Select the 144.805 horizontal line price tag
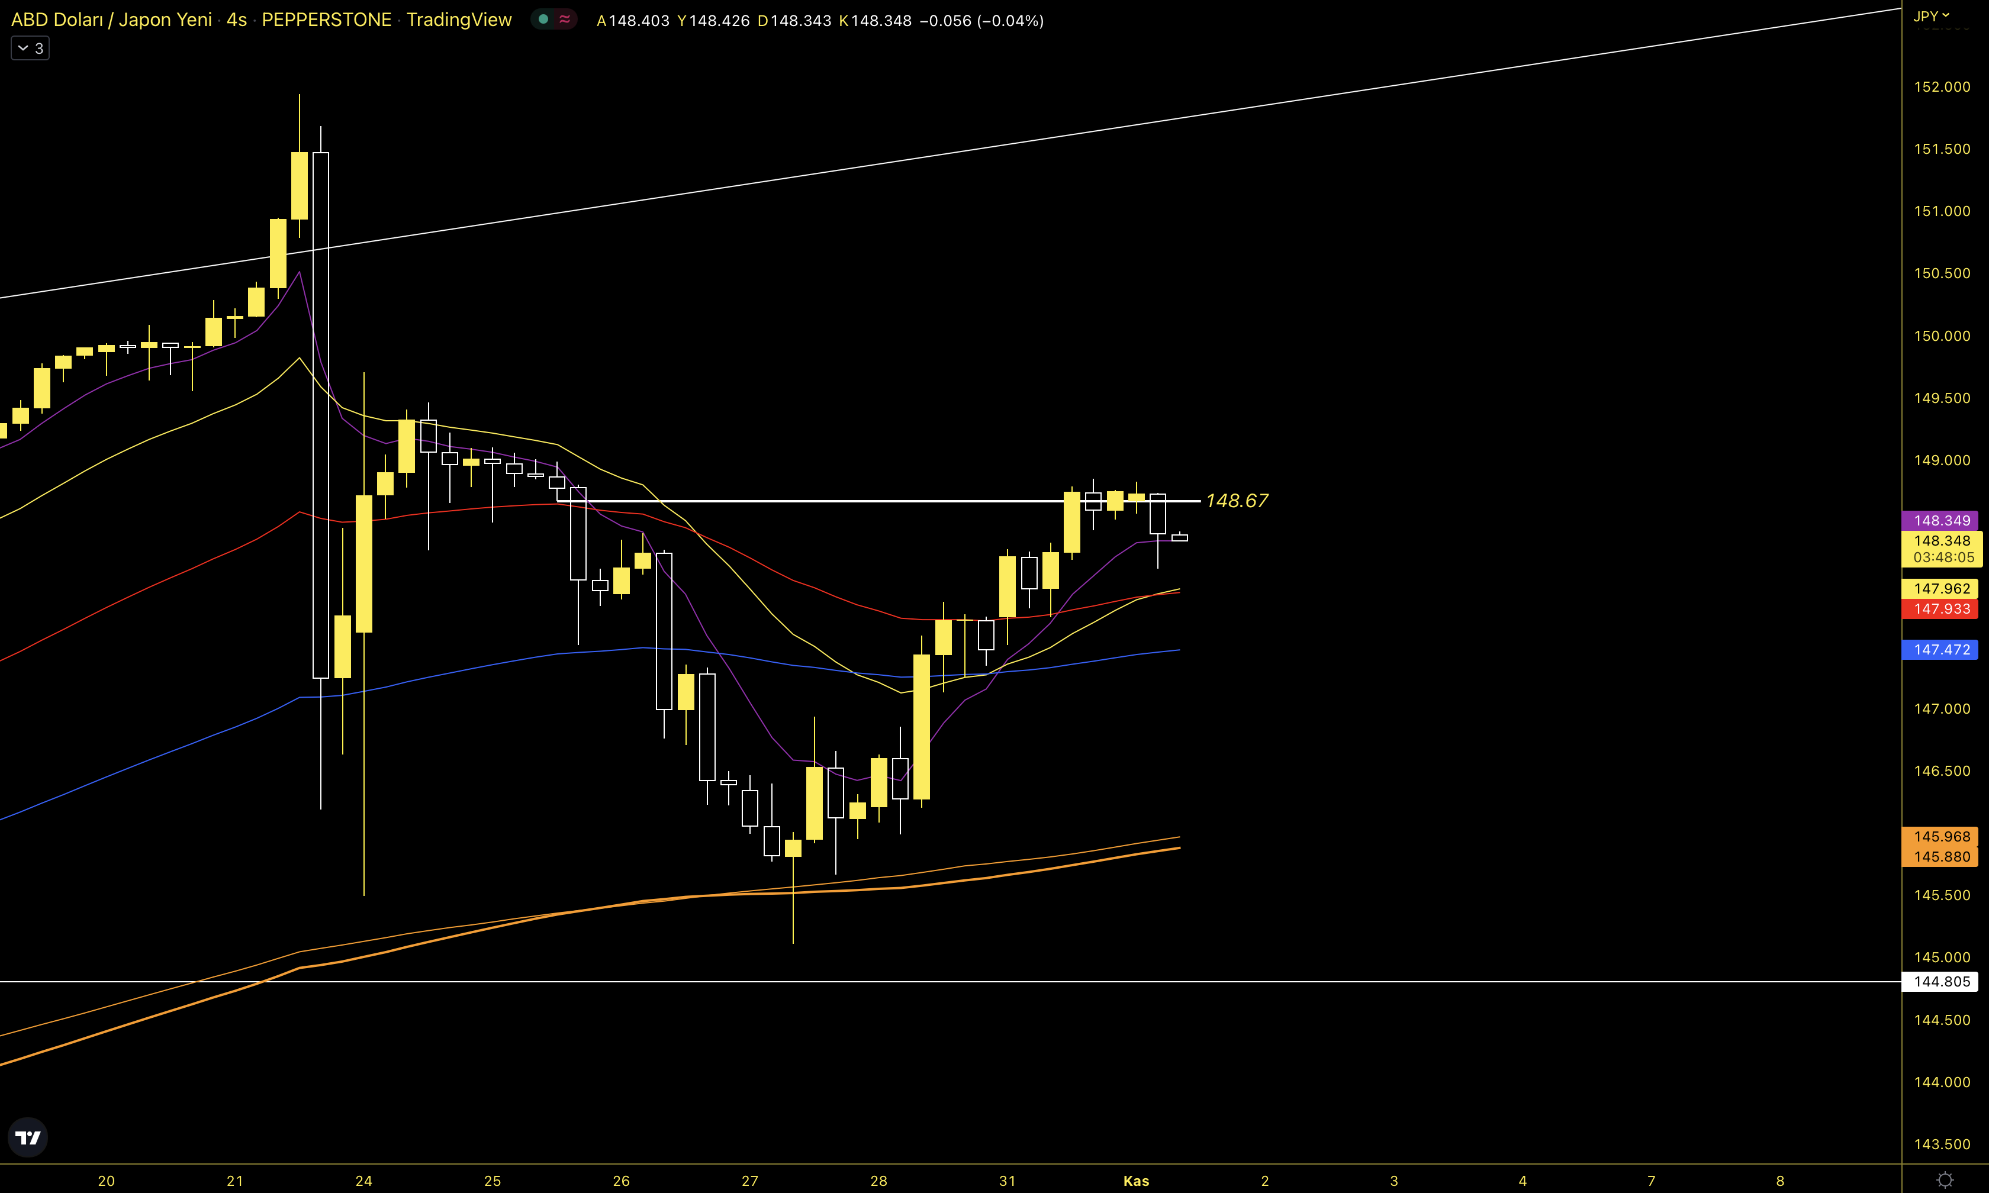Viewport: 1989px width, 1193px height. [x=1941, y=982]
